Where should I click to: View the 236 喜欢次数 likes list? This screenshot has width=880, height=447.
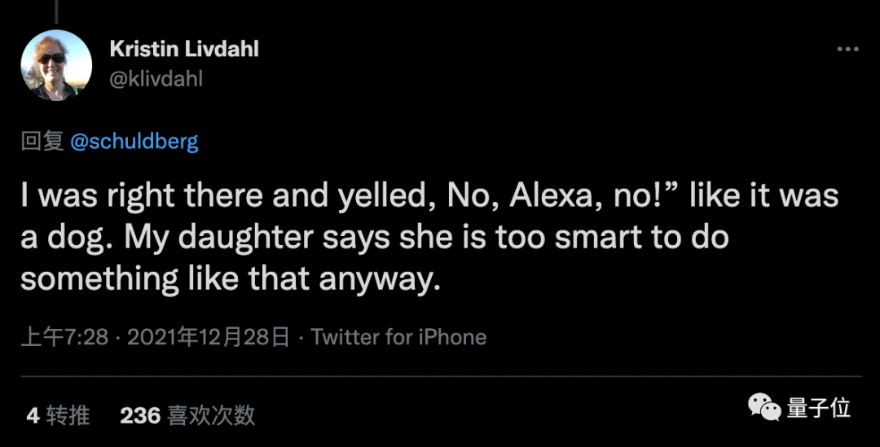pyautogui.click(x=187, y=416)
